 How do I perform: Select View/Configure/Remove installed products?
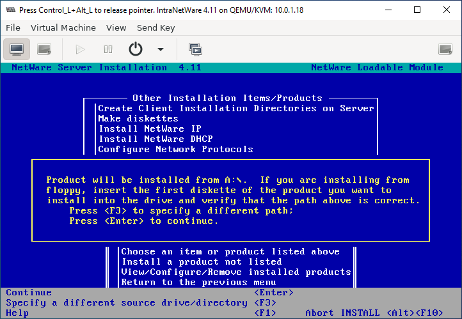coord(236,272)
